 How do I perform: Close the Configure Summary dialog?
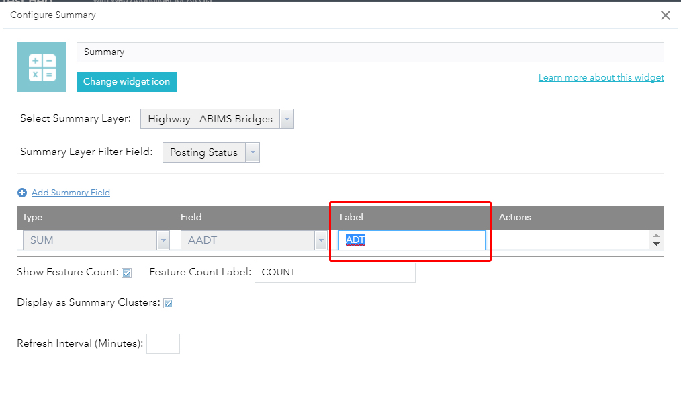pyautogui.click(x=666, y=15)
